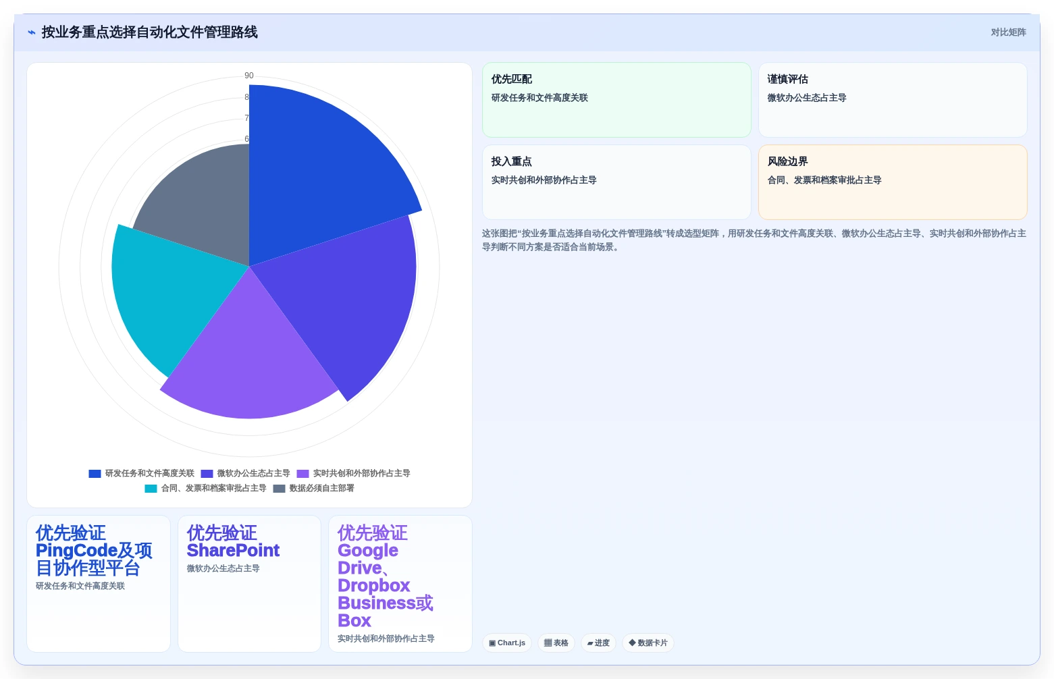Click 实时共创和外部协作占主导 in 投入重点 card
The image size is (1054, 679).
point(544,180)
